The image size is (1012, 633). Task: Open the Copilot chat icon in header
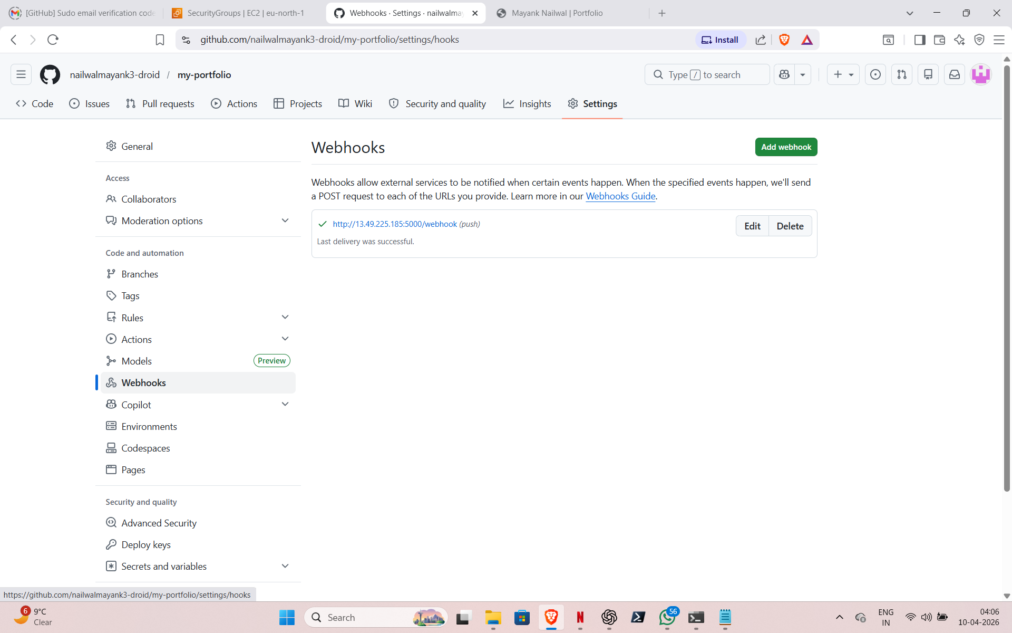tap(784, 74)
